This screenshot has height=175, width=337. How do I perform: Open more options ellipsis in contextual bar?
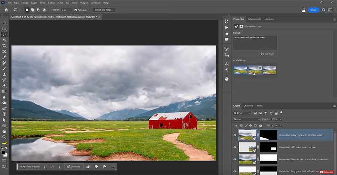click(113, 167)
